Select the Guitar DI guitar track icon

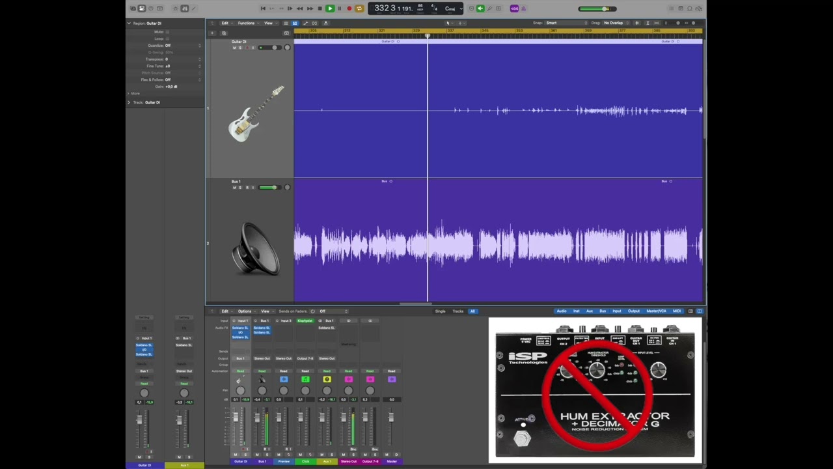[256, 113]
